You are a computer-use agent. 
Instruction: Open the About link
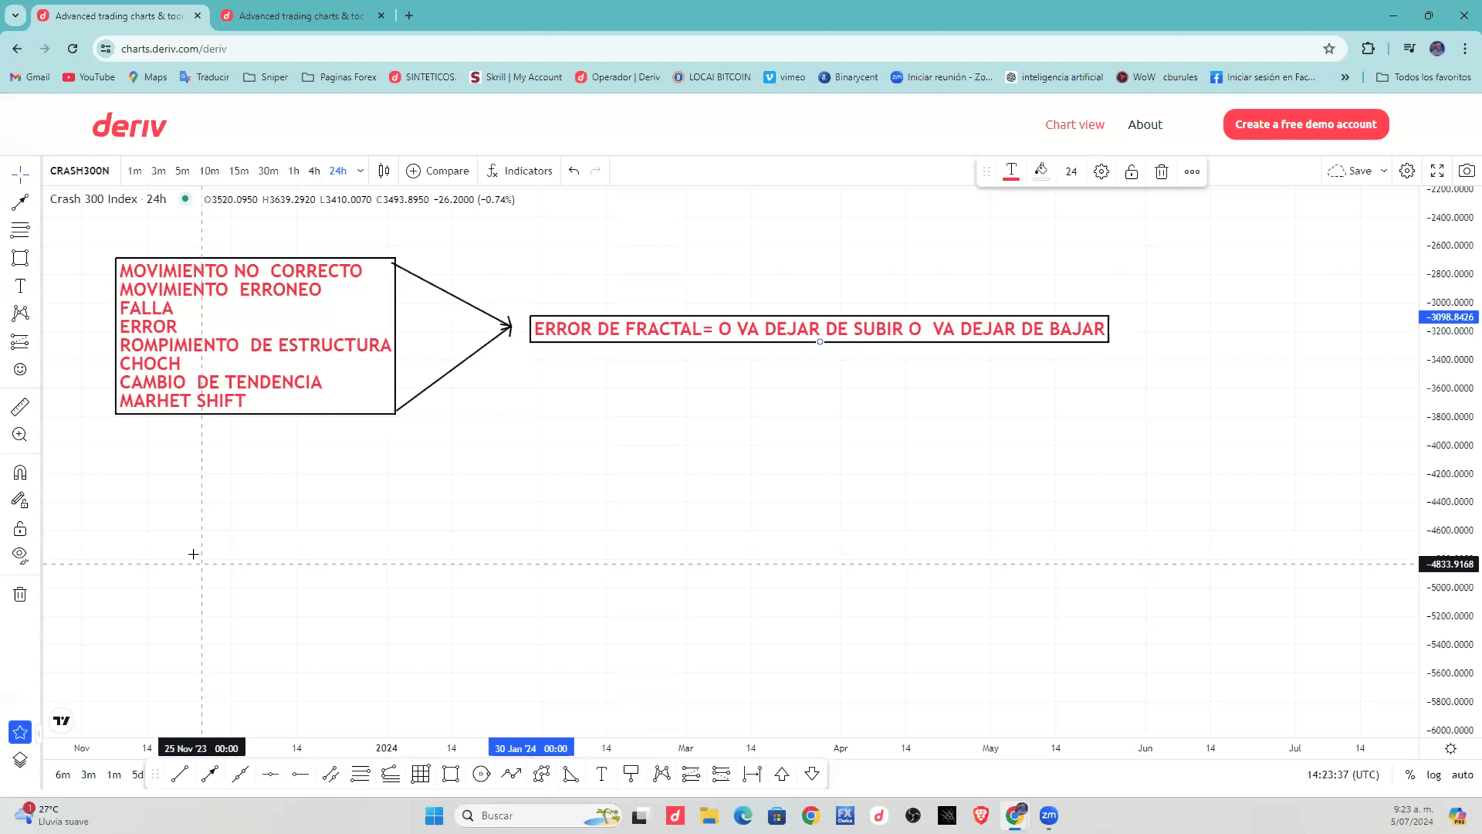[1144, 125]
